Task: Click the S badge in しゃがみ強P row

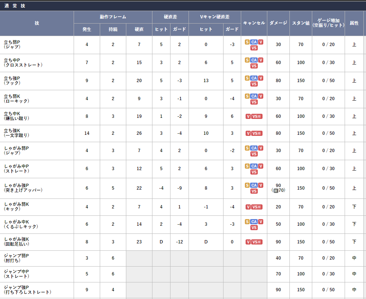Action: (x=247, y=185)
